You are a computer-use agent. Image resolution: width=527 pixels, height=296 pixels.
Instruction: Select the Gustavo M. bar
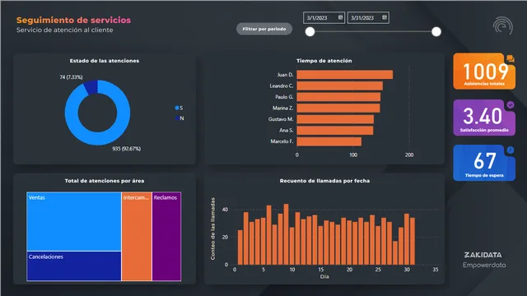335,119
